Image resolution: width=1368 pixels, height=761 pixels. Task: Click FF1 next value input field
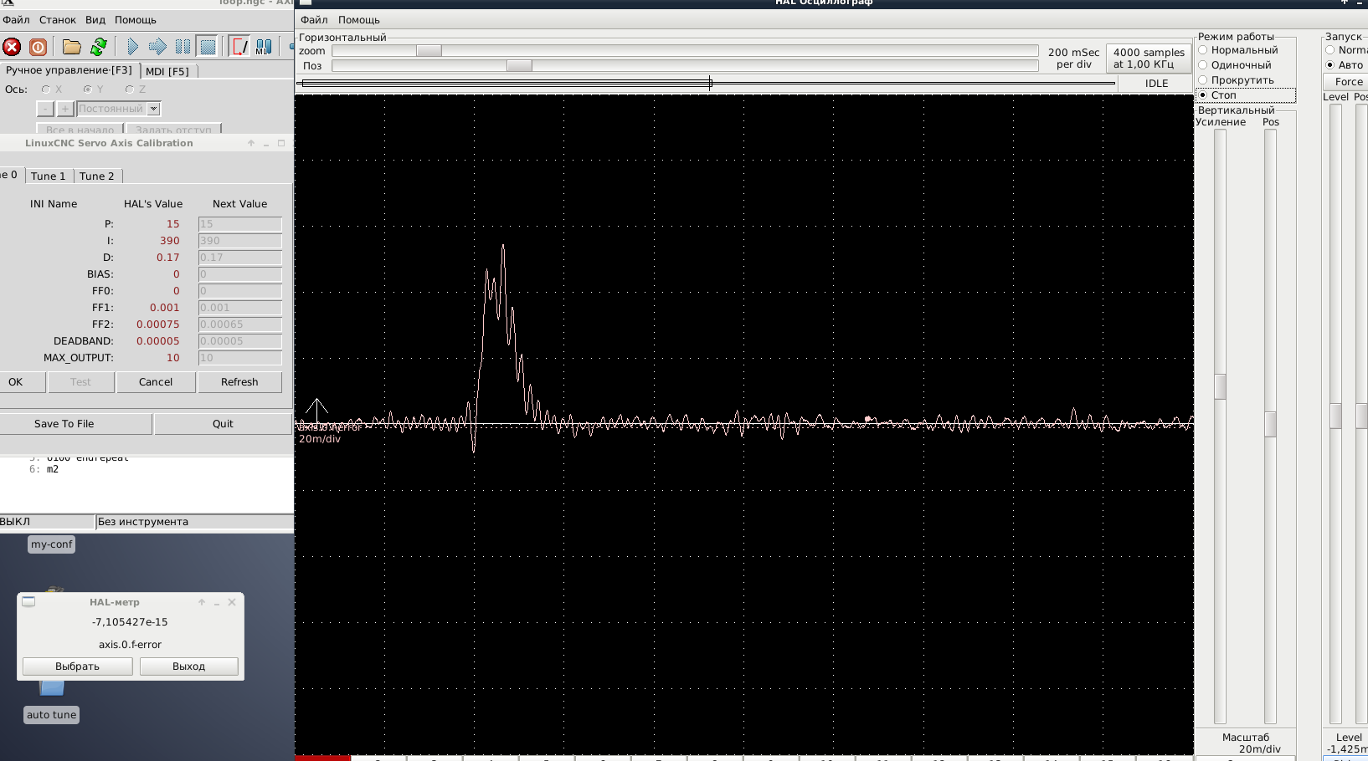pos(240,308)
